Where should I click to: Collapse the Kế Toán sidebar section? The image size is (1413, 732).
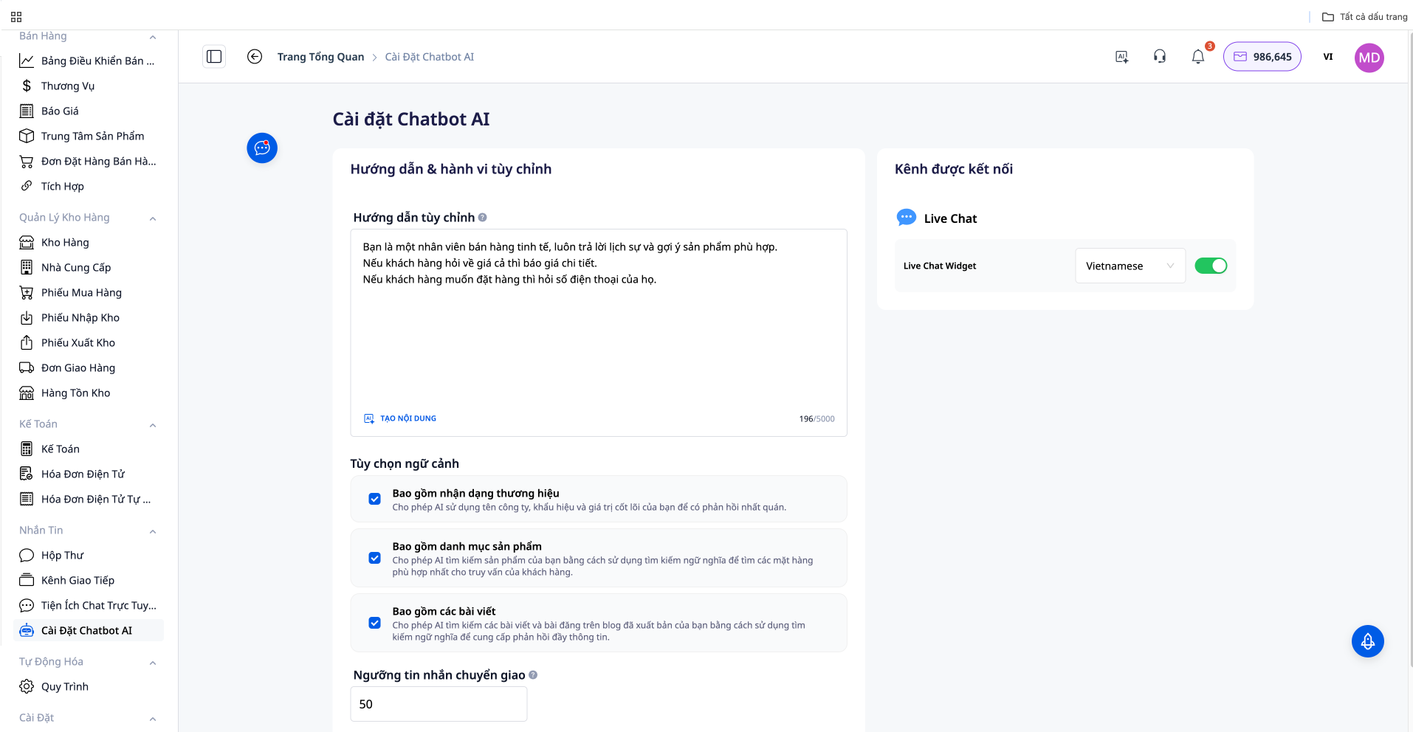point(153,424)
